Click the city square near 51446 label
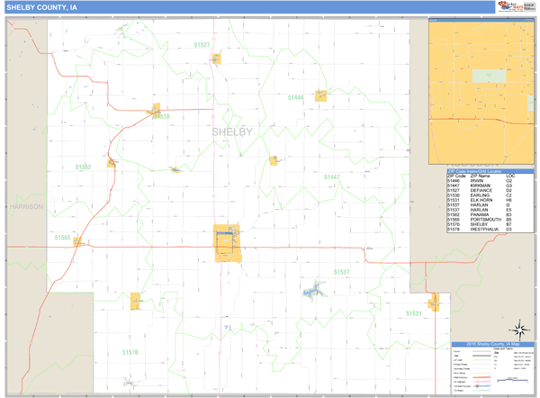 point(320,95)
